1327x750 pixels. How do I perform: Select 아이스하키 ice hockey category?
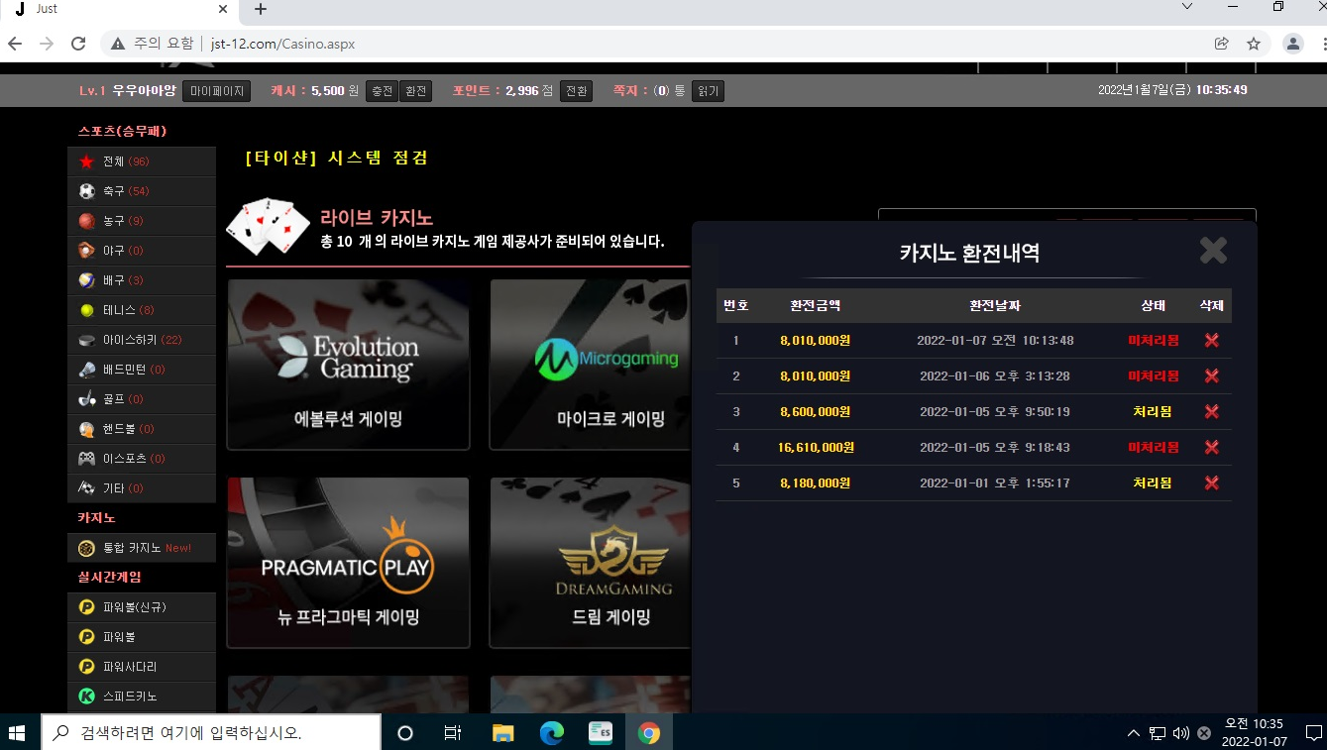click(x=142, y=340)
